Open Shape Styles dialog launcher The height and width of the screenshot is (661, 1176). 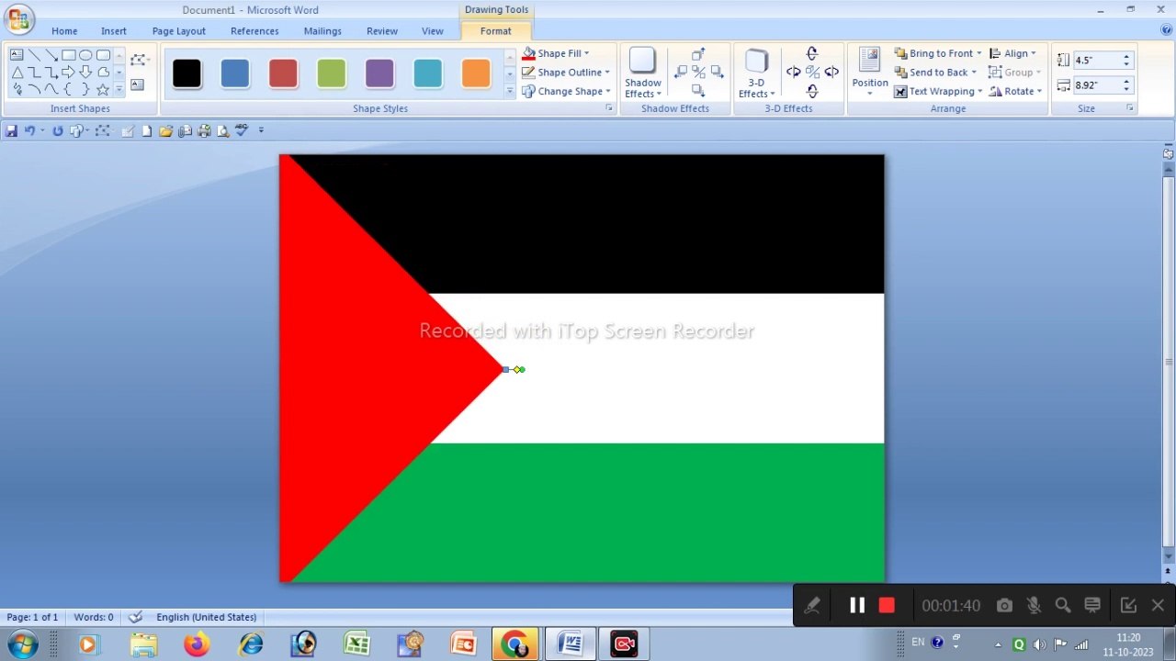pyautogui.click(x=608, y=108)
